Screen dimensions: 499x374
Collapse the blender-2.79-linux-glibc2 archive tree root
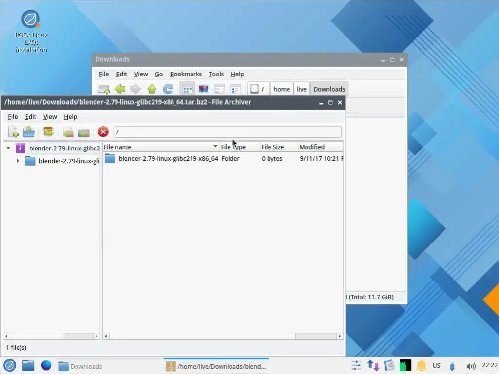click(x=8, y=148)
